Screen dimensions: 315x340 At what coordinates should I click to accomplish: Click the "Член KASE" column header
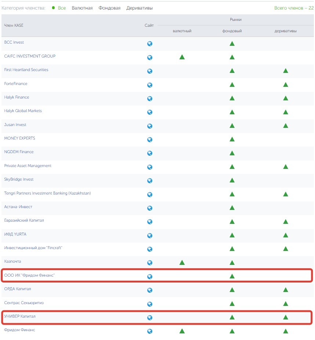tap(14, 25)
